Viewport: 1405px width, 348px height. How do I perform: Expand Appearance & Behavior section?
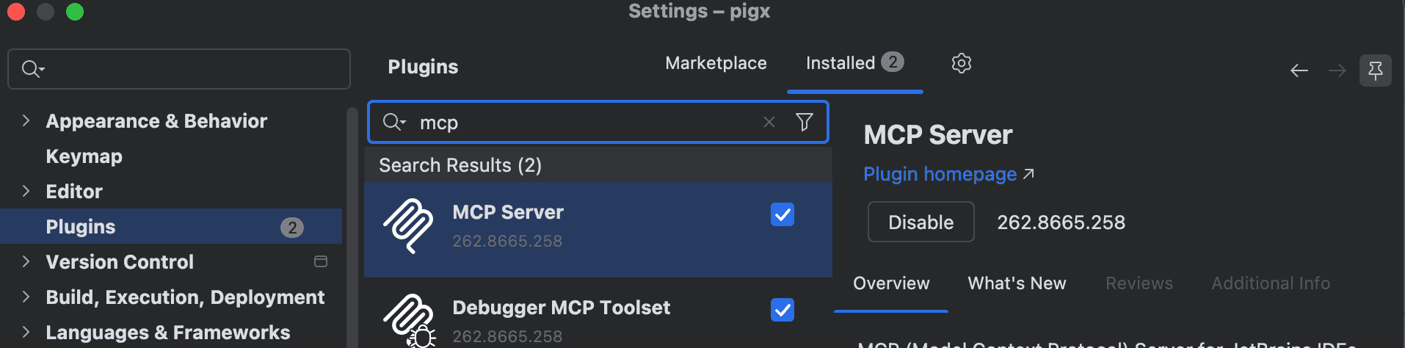tap(26, 120)
